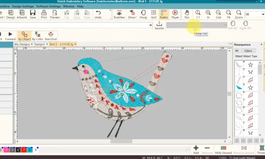265x159 pixels.
Task: Switch to the My Designs tab
Action: [x=22, y=44]
